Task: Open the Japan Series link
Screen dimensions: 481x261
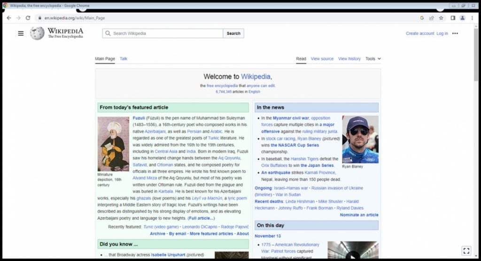Action: 317,166
